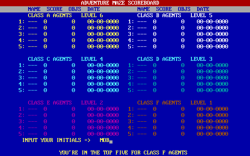Click the rank number 4: in Class C
This screenshot has height=156, width=250.
tap(22, 84)
